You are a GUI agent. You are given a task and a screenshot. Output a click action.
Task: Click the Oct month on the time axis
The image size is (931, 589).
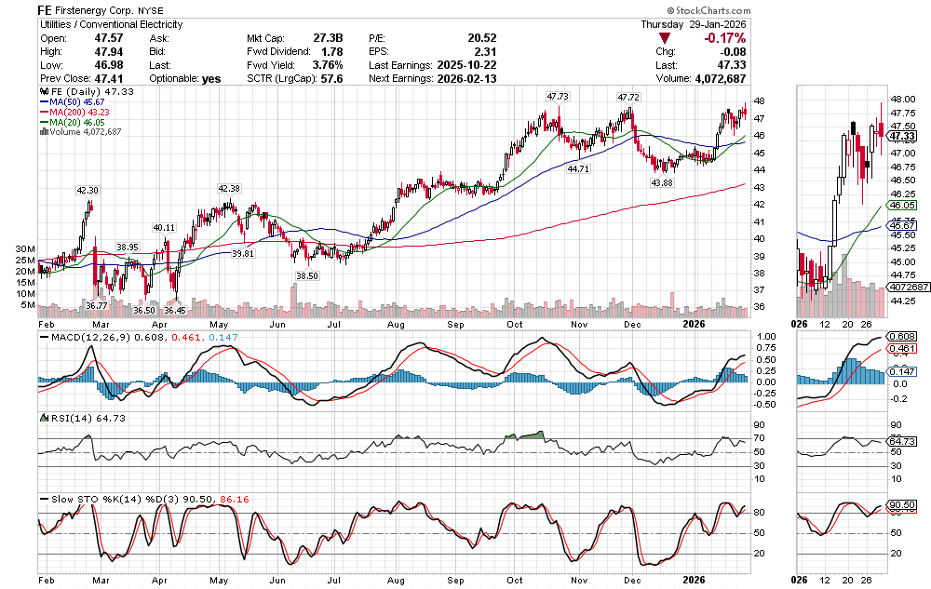click(x=516, y=323)
